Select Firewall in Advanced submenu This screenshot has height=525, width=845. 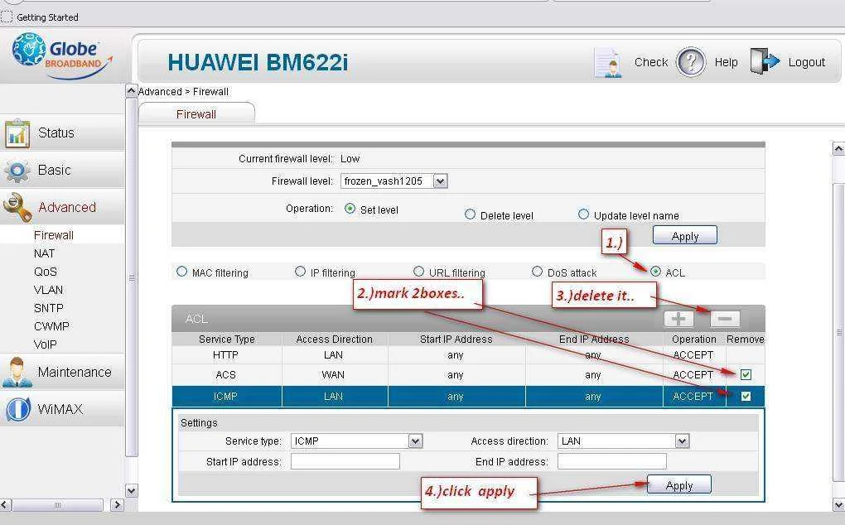tap(53, 235)
